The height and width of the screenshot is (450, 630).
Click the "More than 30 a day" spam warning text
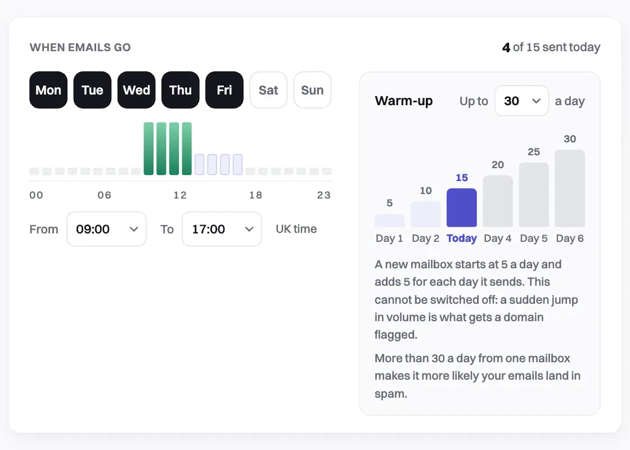coord(478,376)
